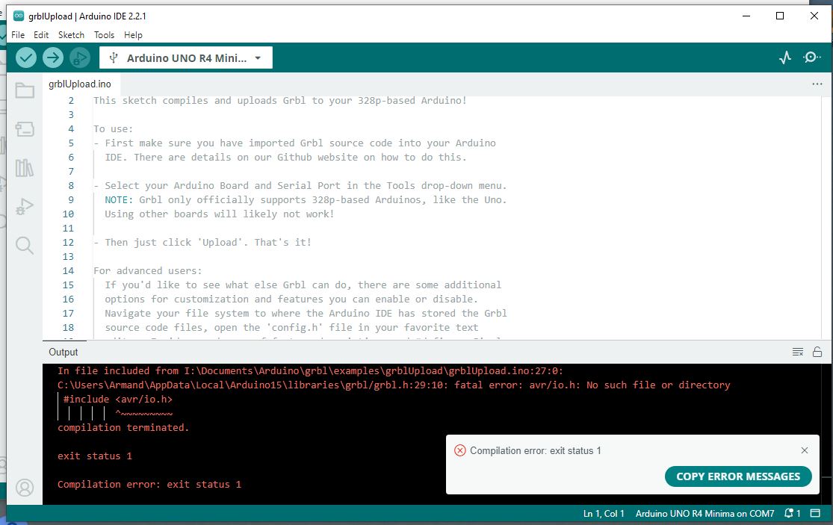Open the Search sidebar panel
Image resolution: width=833 pixels, height=525 pixels.
pyautogui.click(x=25, y=245)
